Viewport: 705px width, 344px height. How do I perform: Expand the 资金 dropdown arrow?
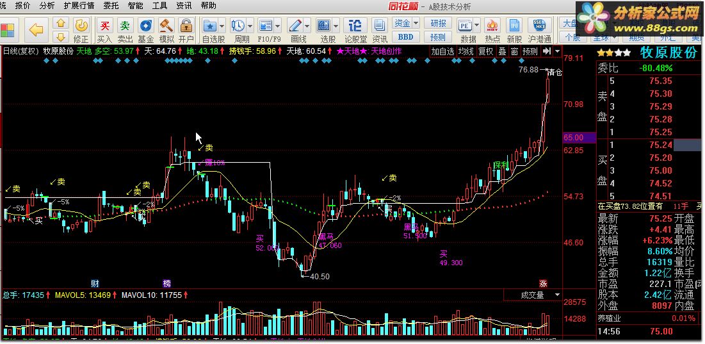(416, 23)
